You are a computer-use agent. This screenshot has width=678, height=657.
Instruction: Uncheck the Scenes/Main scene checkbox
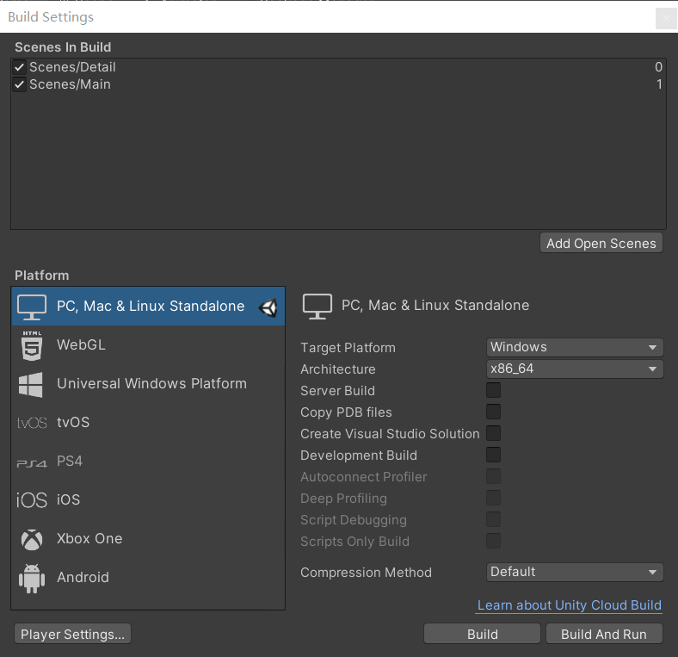pyautogui.click(x=19, y=84)
